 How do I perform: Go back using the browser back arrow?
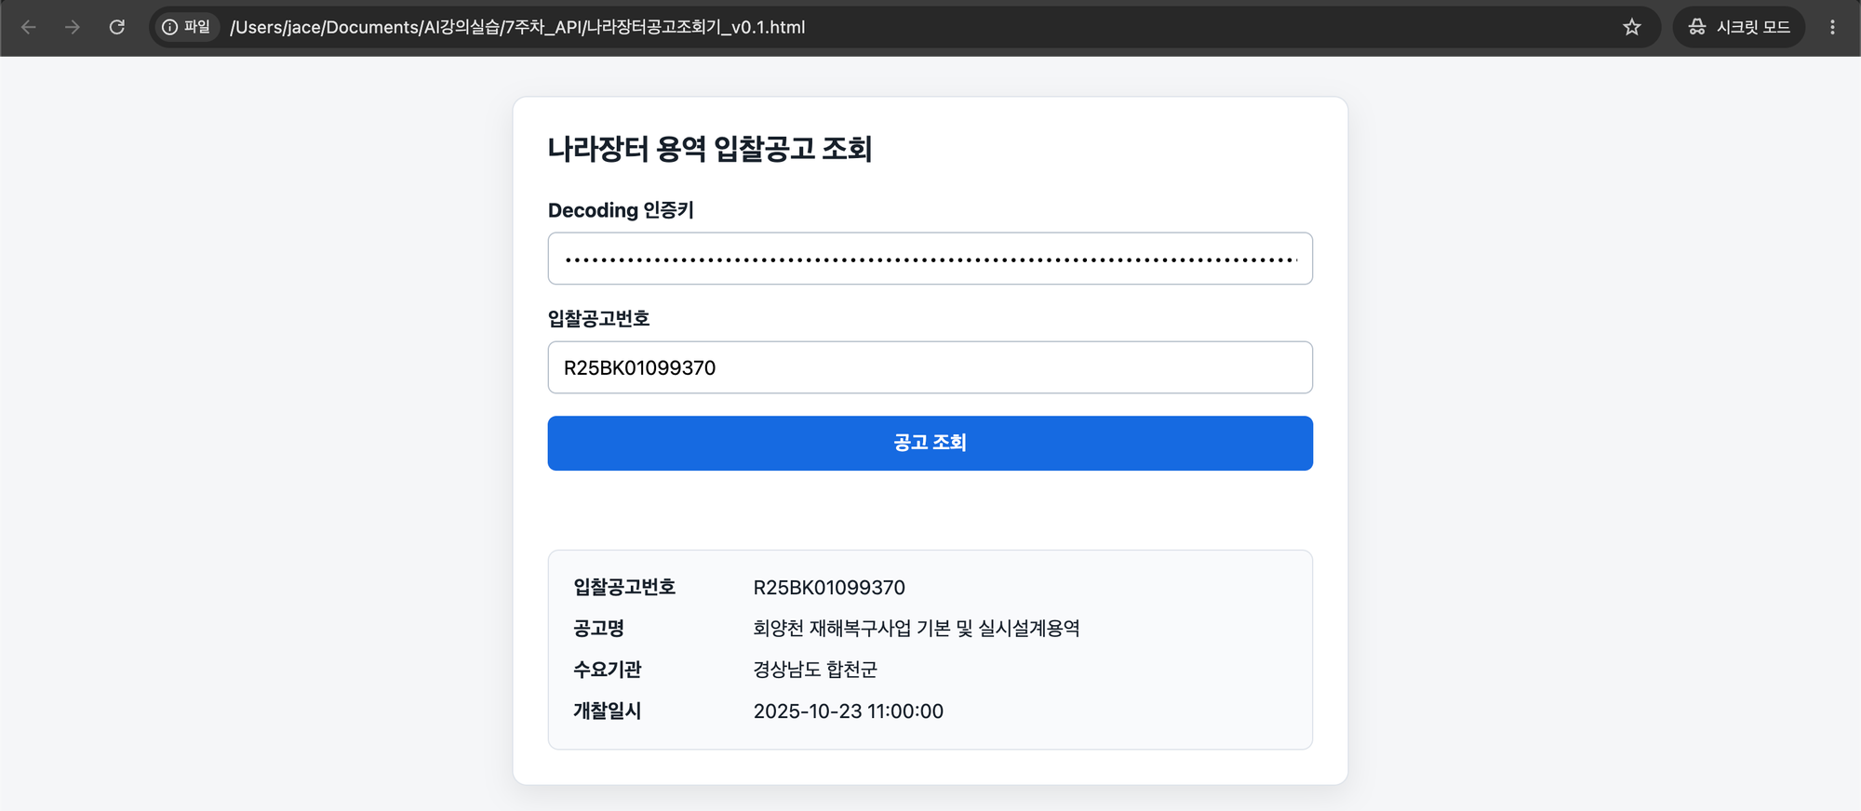click(29, 27)
